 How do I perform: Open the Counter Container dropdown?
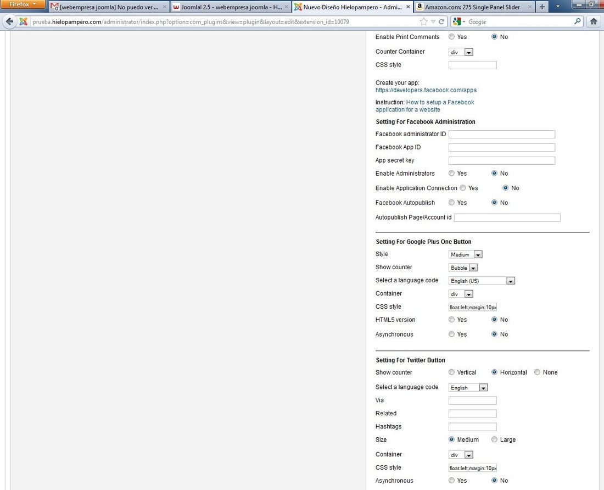tap(461, 52)
